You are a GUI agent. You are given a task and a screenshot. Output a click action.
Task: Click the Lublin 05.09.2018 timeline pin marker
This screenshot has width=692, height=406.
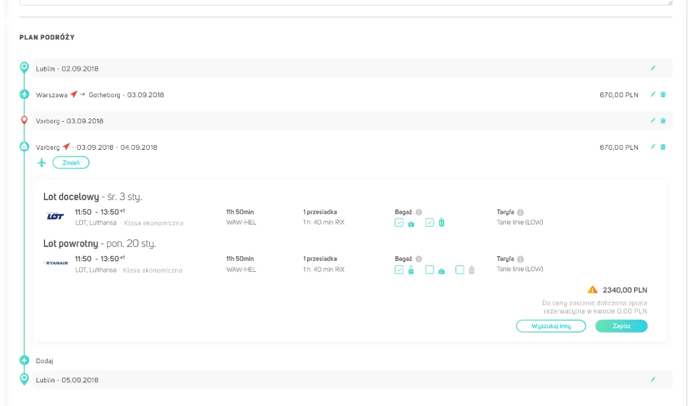tap(24, 379)
